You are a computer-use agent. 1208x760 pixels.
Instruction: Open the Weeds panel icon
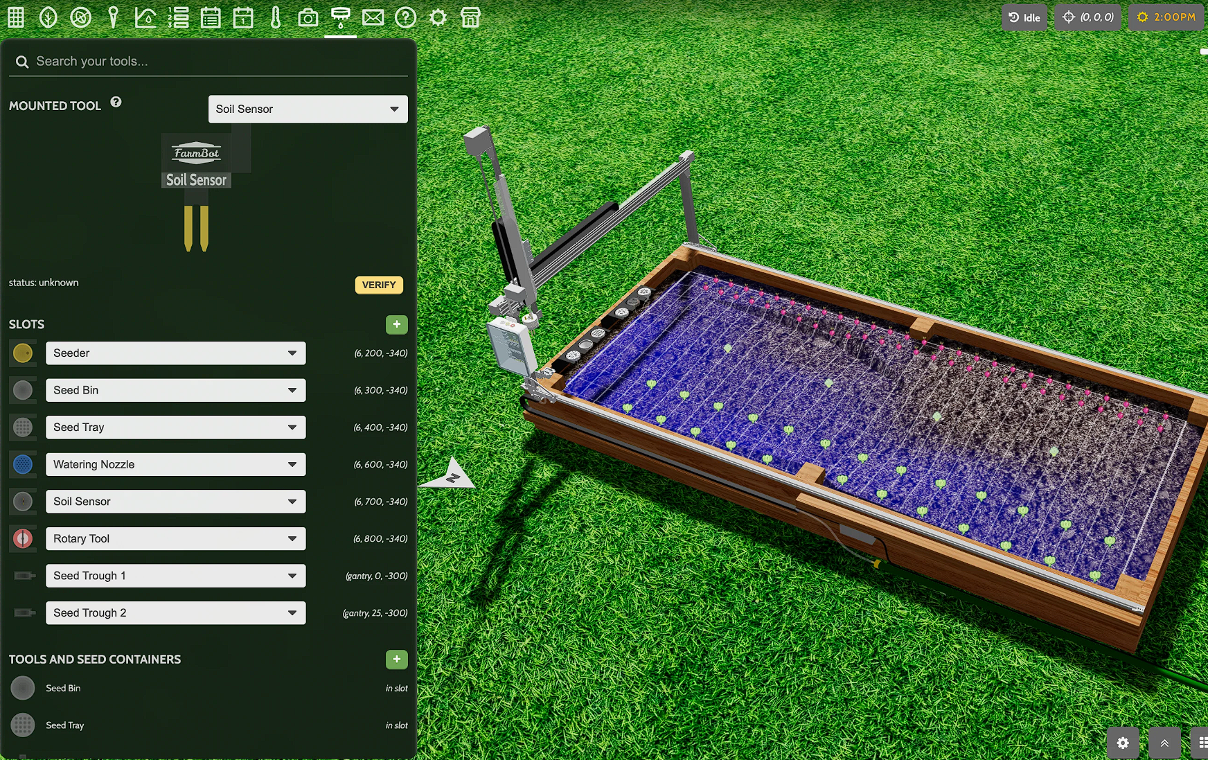point(81,17)
